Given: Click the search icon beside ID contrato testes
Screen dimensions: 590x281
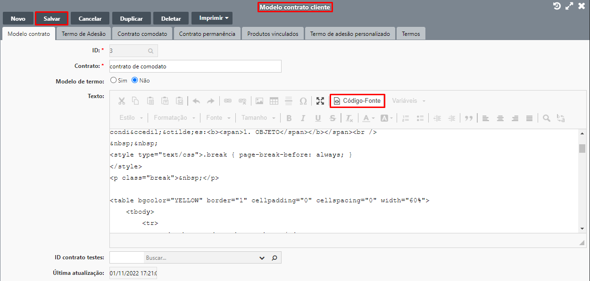Looking at the screenshot, I should 275,258.
